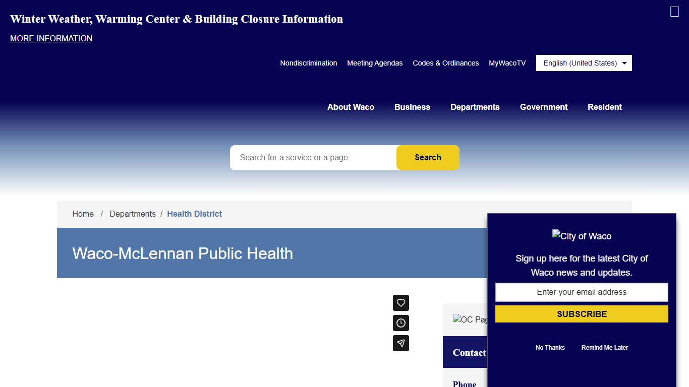
Task: Close the winter weather alert banner
Action: 674,12
